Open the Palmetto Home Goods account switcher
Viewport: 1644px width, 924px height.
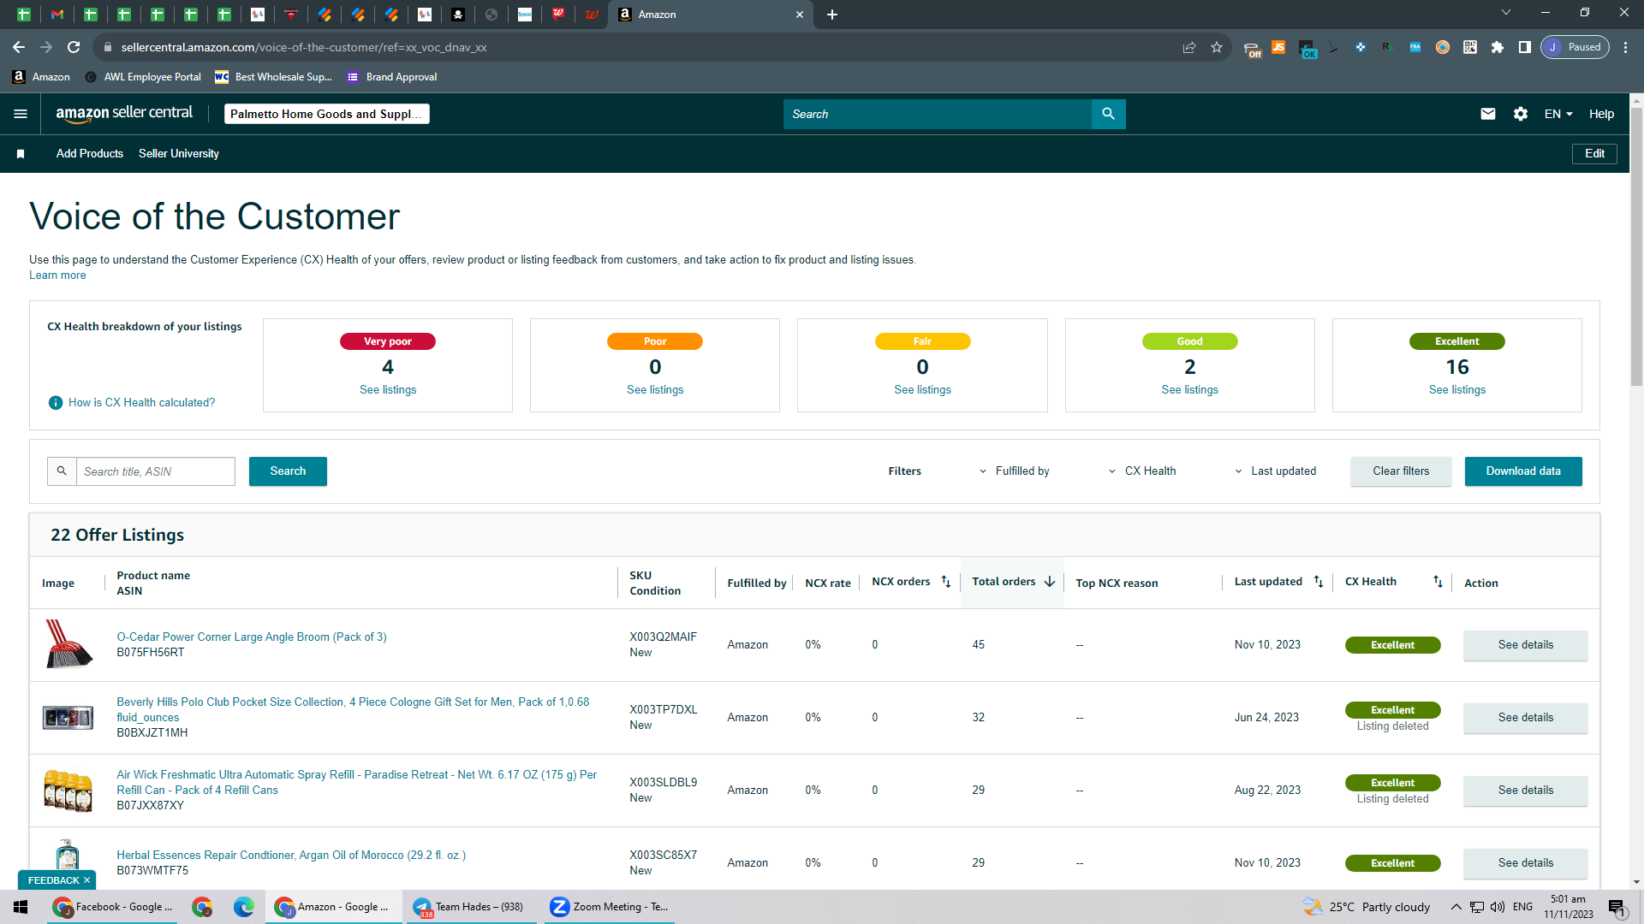coord(326,114)
